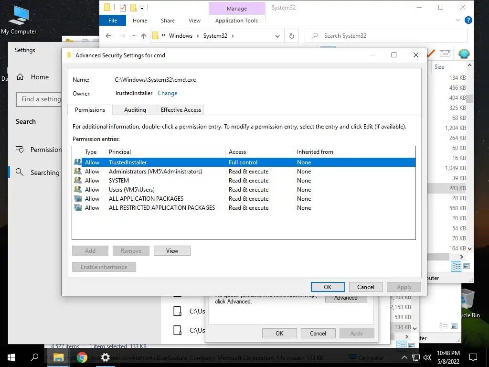The width and height of the screenshot is (489, 367).
Task: Switch to the Effective Access tab
Action: (181, 110)
